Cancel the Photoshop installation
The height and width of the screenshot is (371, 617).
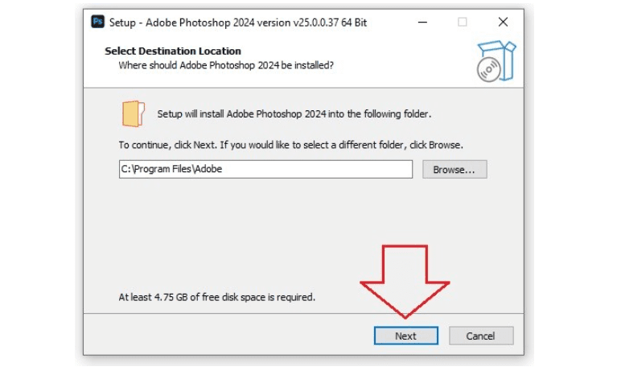(x=480, y=336)
